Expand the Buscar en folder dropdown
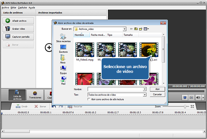 [125, 29]
